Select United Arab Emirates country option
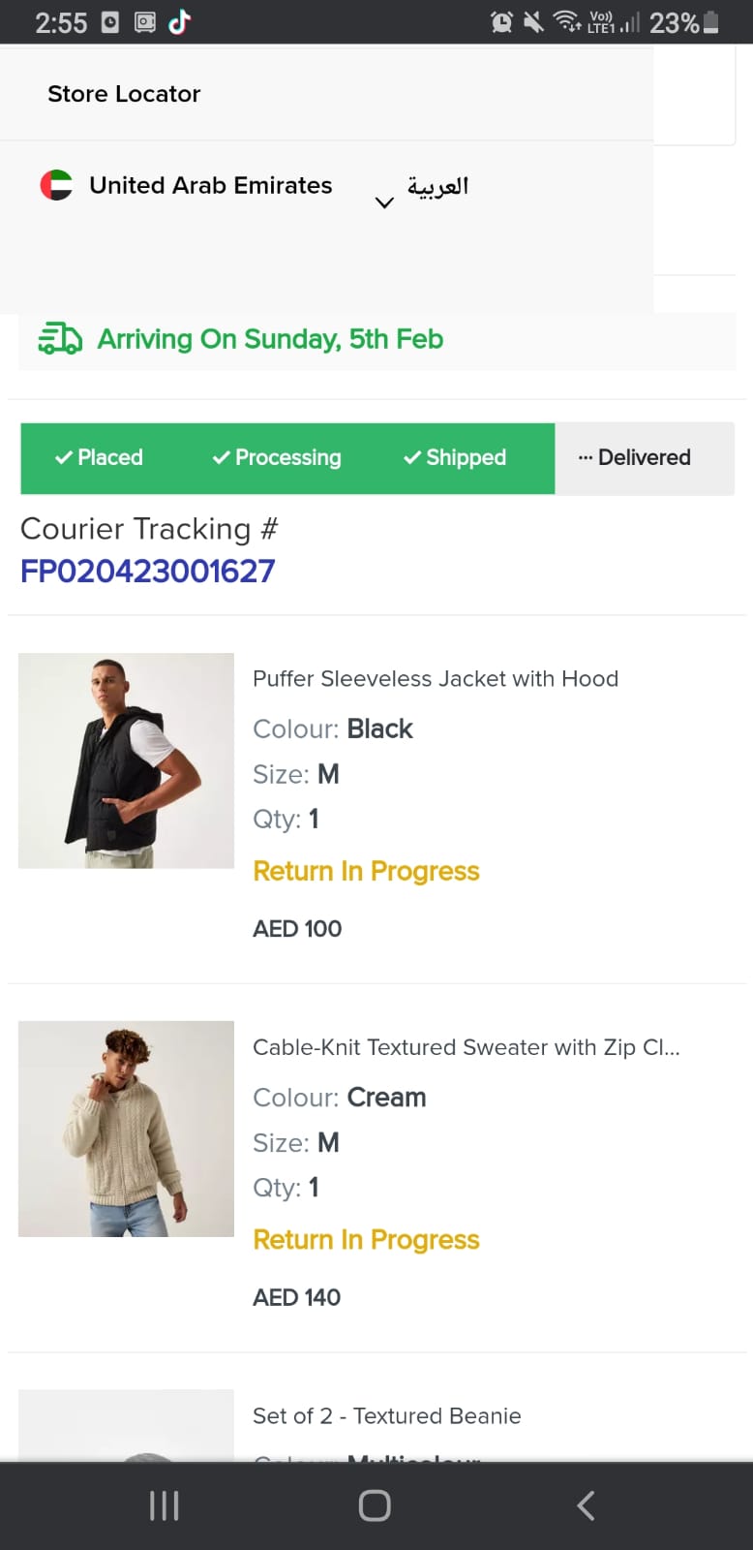Screen dimensions: 753x1550 click(210, 185)
